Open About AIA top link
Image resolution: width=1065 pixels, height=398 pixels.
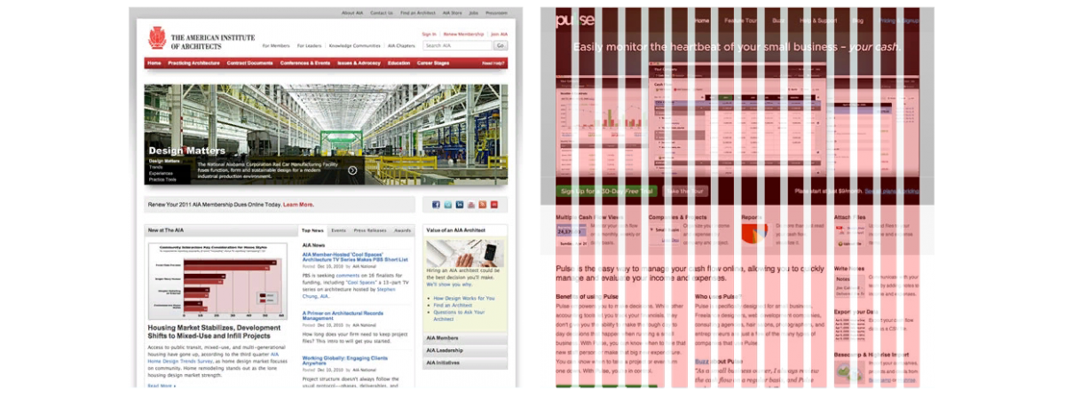352,13
